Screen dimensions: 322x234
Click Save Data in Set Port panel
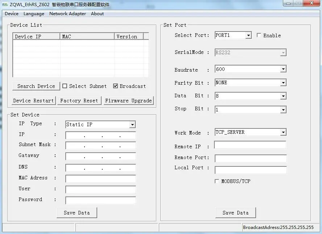(235, 213)
